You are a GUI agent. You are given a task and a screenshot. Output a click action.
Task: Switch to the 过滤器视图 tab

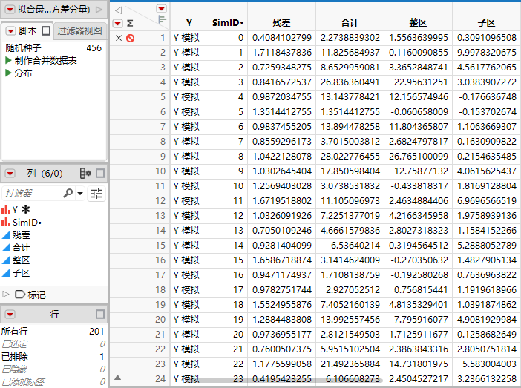(79, 31)
